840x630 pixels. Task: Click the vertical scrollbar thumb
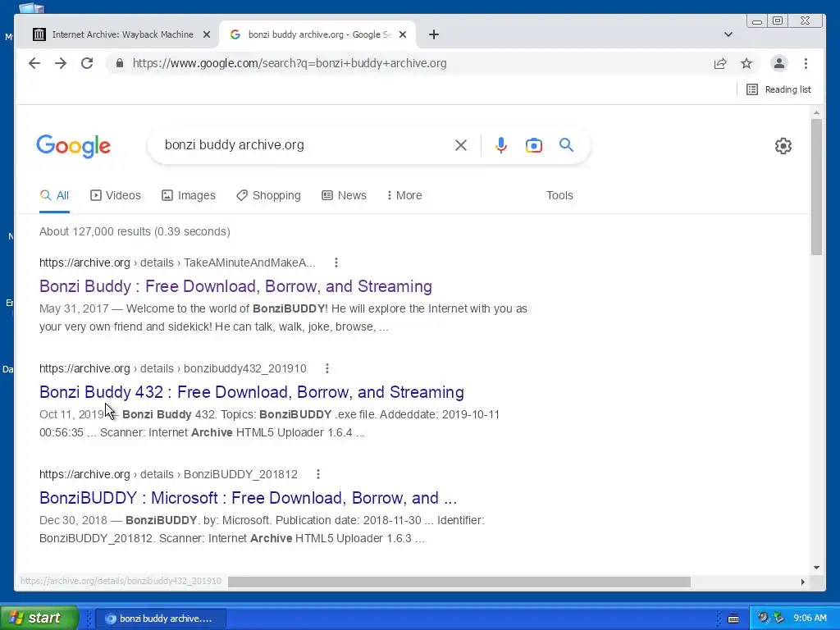(x=816, y=186)
